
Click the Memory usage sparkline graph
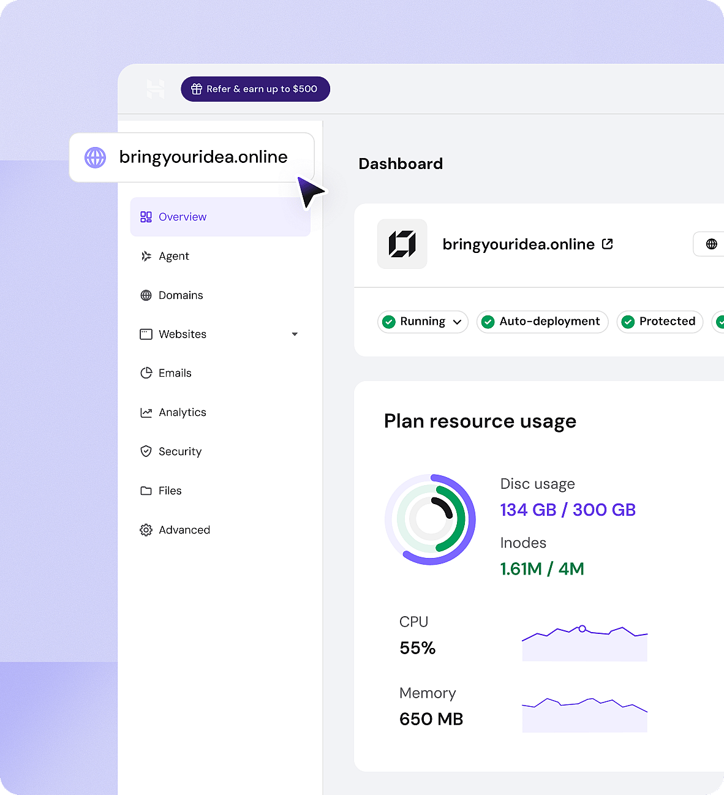(x=584, y=715)
